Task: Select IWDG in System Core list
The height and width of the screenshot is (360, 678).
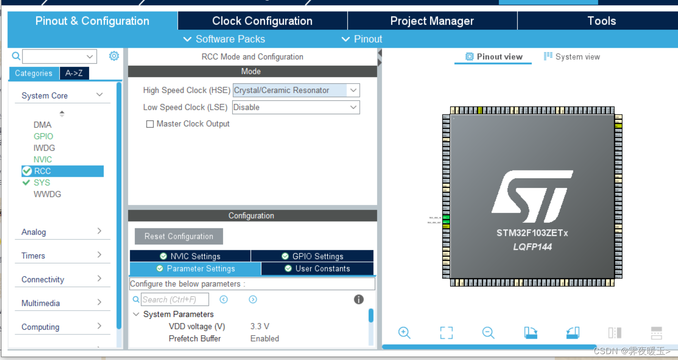Action: coord(44,148)
